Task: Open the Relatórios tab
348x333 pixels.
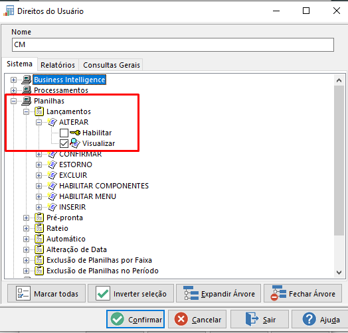Action: 58,65
